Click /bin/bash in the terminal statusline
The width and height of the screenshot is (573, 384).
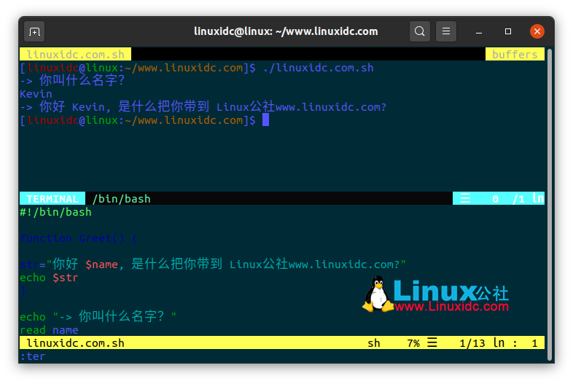click(x=121, y=198)
